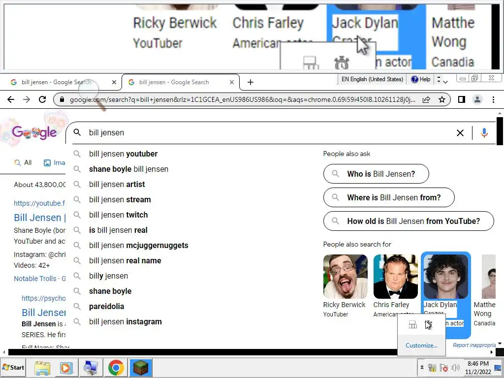
Task: Pick the pareidolia suggestion
Action: [106, 306]
